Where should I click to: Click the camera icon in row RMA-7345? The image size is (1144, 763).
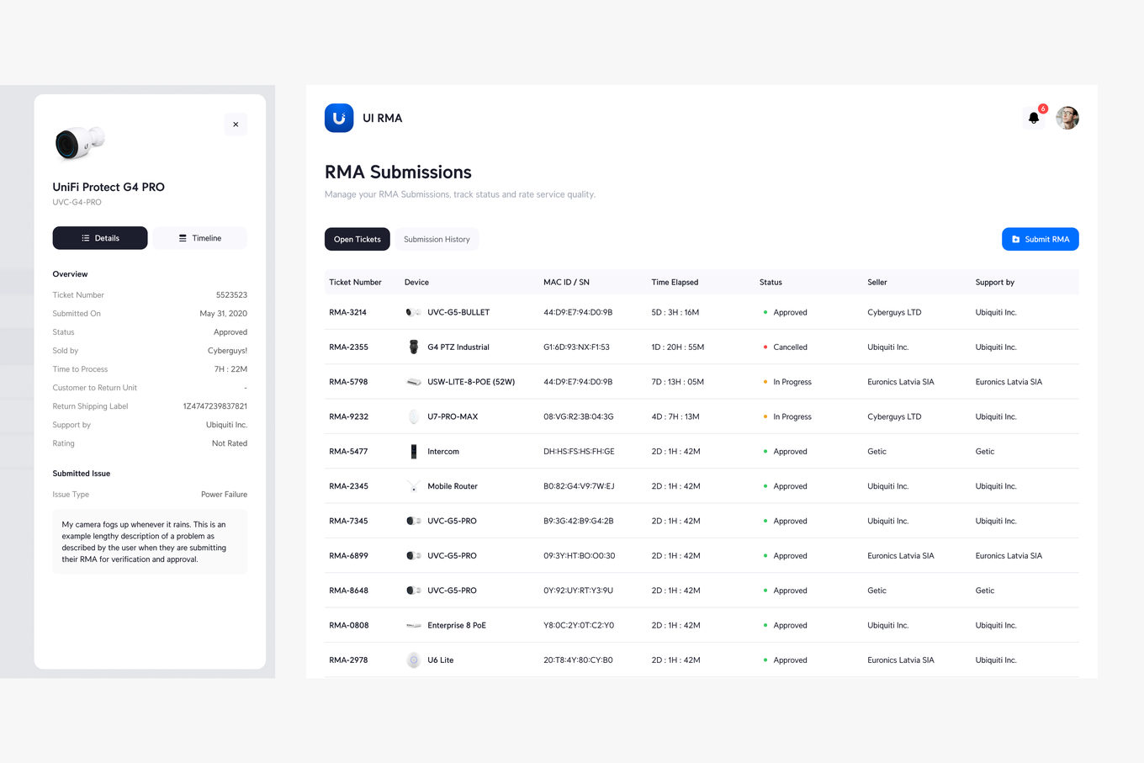pos(413,521)
